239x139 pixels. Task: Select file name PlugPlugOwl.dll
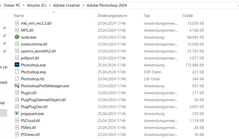[34, 107]
